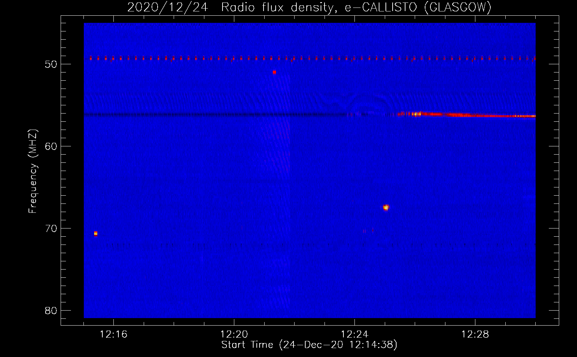Click the red-yellow spot near 70.5 MHz

(x=96, y=233)
